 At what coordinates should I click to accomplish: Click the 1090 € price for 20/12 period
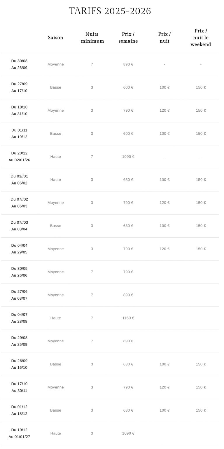click(128, 157)
